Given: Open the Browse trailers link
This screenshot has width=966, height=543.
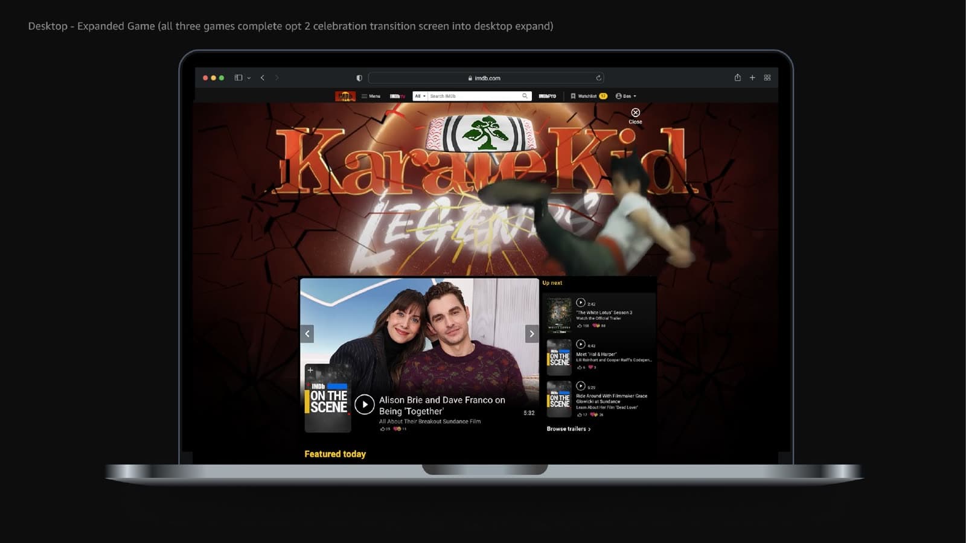Looking at the screenshot, I should point(569,429).
